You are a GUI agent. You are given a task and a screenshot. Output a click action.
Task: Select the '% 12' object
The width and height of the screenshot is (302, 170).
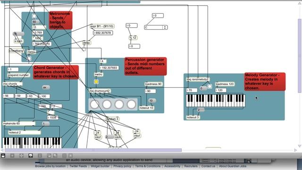click(x=133, y=38)
